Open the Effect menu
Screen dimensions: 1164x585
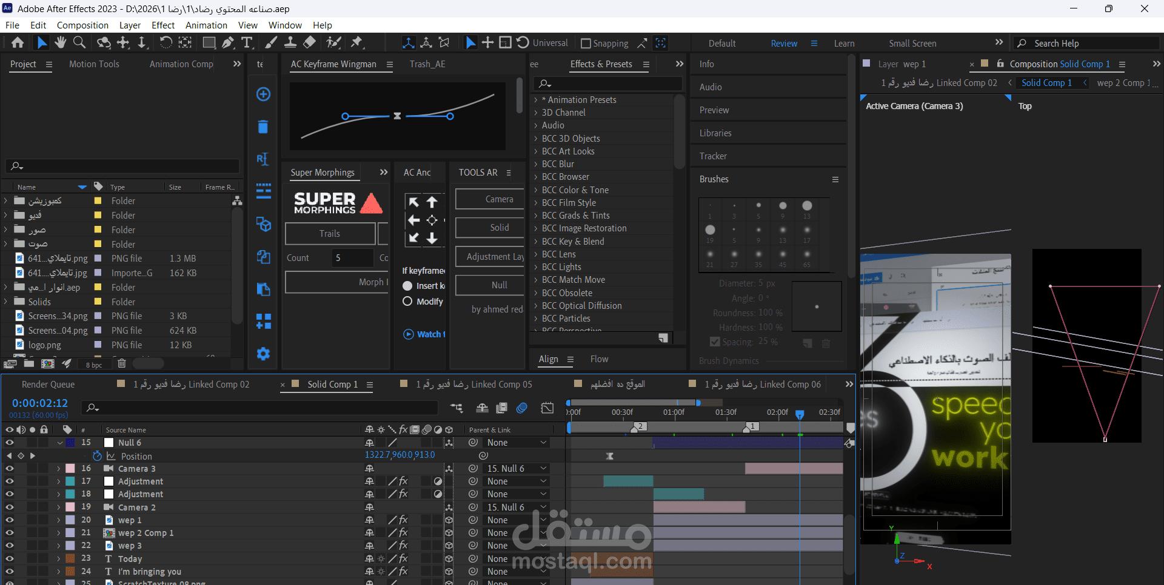pyautogui.click(x=163, y=25)
